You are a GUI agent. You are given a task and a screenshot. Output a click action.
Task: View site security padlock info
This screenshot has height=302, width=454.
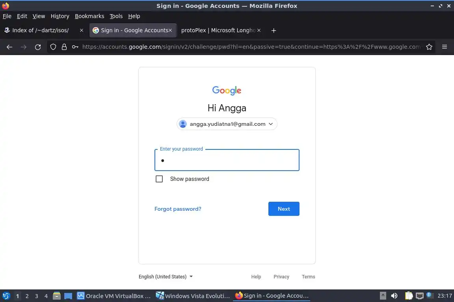pyautogui.click(x=64, y=47)
